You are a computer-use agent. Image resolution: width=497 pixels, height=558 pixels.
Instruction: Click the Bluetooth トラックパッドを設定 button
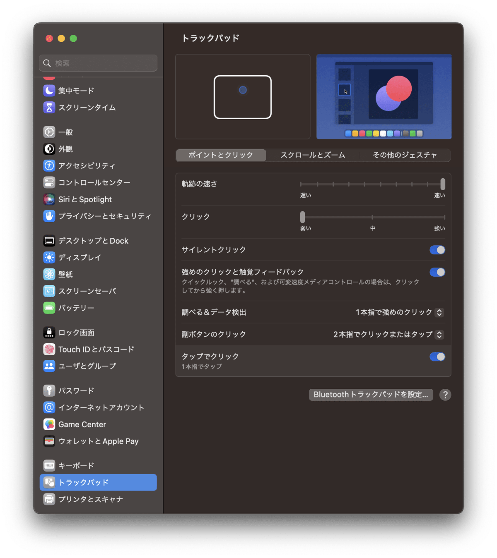[x=371, y=395]
